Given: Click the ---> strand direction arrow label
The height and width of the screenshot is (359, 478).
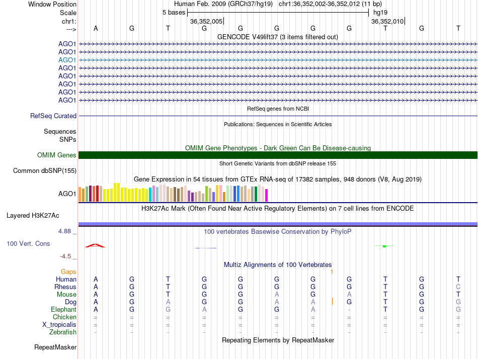Looking at the screenshot, I should click(71, 29).
